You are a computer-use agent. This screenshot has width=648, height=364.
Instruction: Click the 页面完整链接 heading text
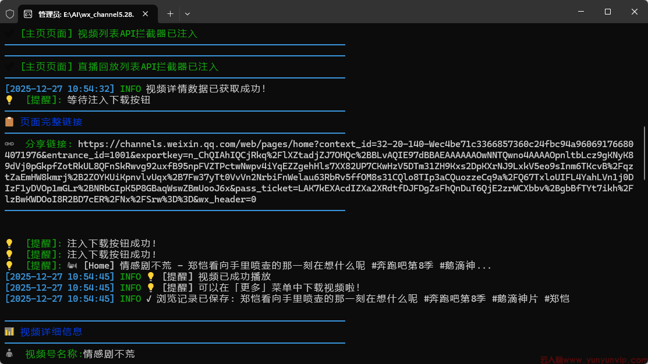51,122
